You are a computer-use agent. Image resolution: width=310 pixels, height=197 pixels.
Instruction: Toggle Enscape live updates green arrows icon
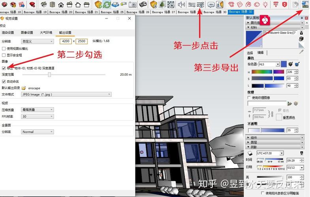[x=107, y=4]
